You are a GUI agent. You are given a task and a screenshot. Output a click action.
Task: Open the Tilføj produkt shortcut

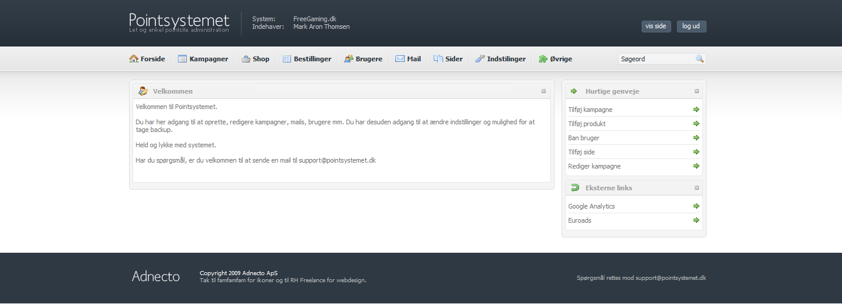click(587, 124)
